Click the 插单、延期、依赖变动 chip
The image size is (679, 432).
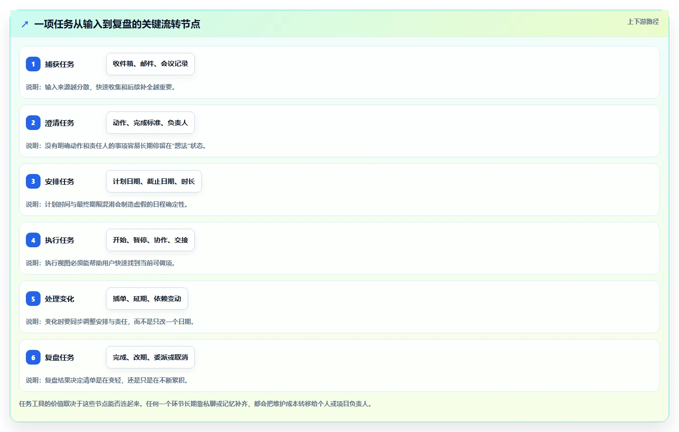147,299
